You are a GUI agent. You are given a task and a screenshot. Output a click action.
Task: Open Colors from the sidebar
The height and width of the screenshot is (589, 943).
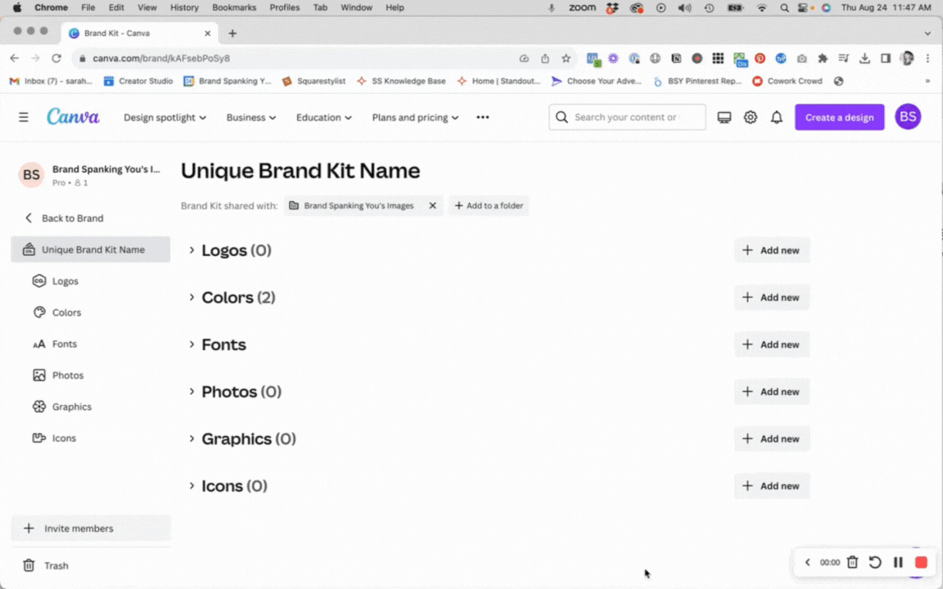click(66, 312)
